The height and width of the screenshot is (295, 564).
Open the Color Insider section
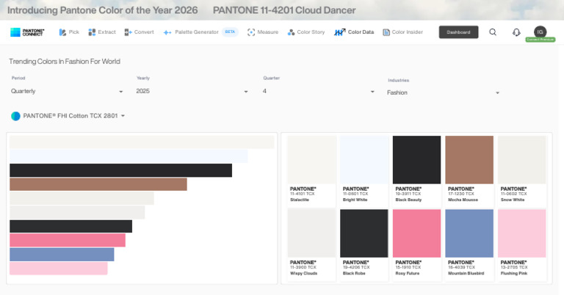click(x=403, y=32)
